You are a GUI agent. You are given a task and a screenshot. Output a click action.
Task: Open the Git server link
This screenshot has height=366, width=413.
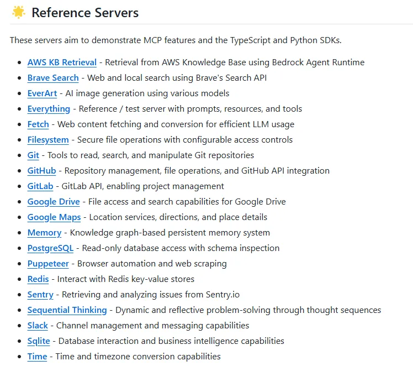[33, 155]
